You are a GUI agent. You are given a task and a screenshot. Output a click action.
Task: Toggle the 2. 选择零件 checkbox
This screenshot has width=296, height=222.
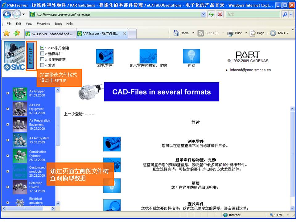[x=42, y=54]
